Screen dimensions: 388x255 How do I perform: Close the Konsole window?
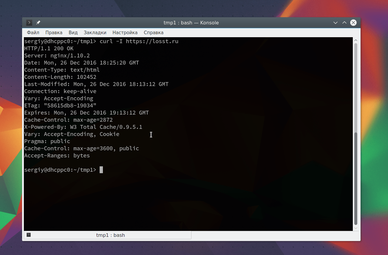(x=353, y=23)
